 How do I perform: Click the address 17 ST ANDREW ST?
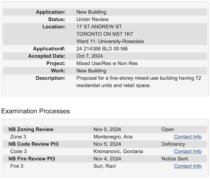[99, 26]
